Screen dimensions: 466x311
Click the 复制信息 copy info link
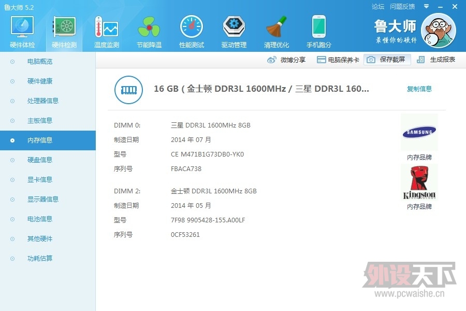click(x=419, y=89)
